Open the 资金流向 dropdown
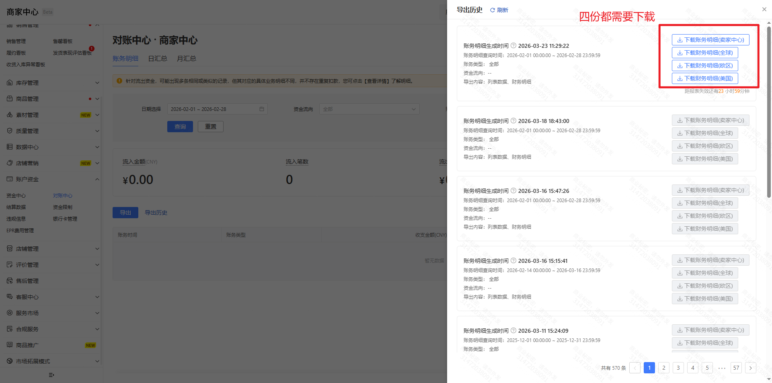This screenshot has width=772, height=383. [x=369, y=109]
